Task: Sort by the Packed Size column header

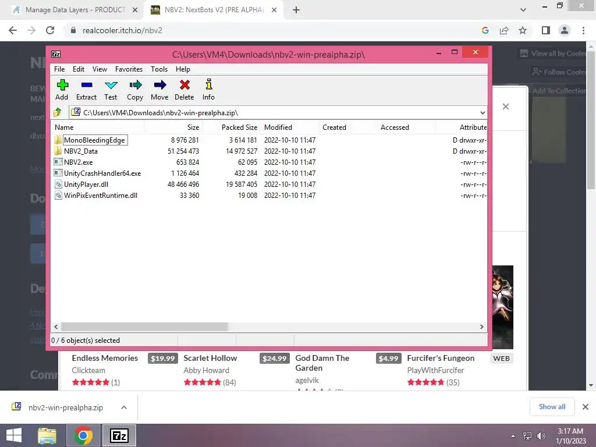Action: 232,127
